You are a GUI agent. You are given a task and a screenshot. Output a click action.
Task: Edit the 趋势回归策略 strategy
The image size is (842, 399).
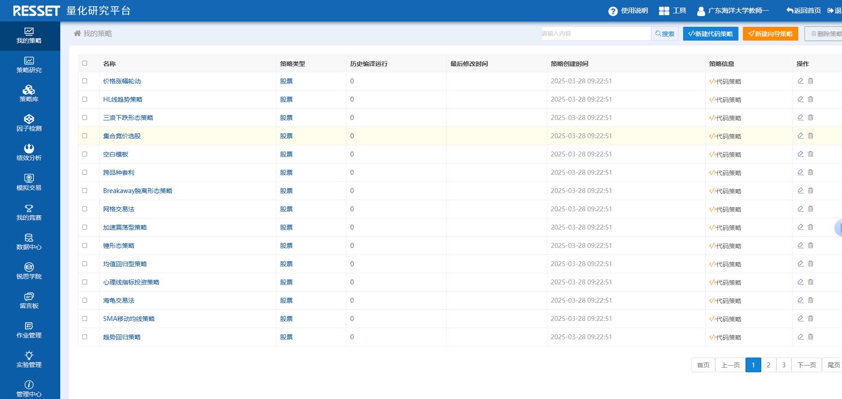coord(800,337)
